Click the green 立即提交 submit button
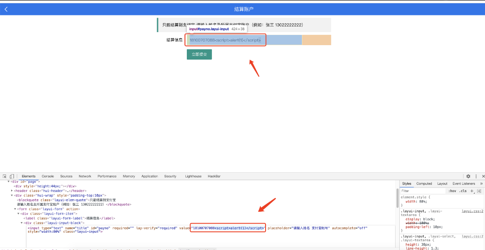Image resolution: width=485 pixels, height=250 pixels. tap(199, 54)
